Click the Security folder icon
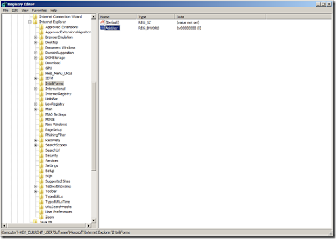 [x=41, y=156]
